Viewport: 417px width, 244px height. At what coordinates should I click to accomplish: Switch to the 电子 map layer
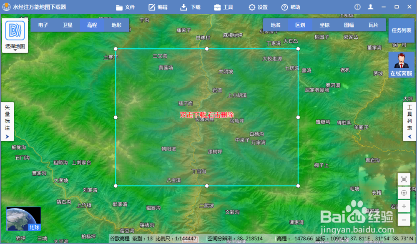click(43, 25)
